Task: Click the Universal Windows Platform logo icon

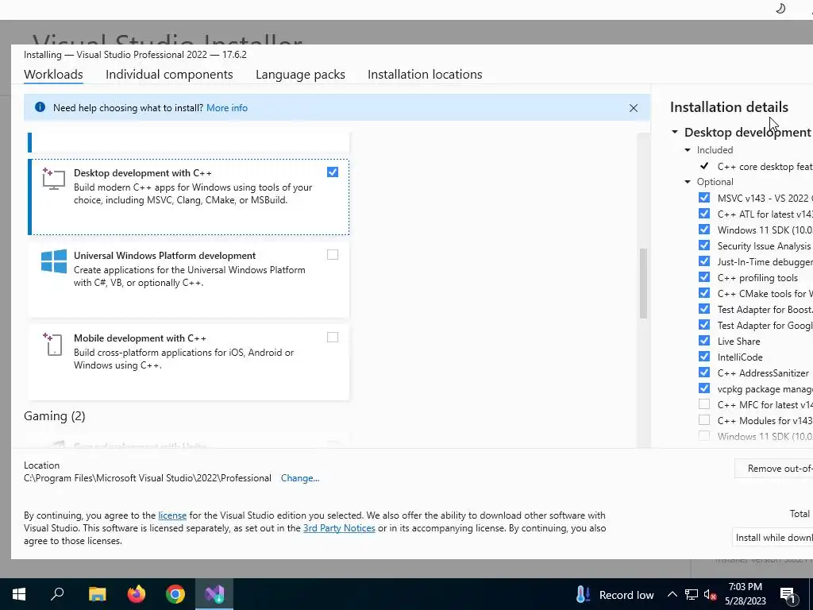Action: (54, 261)
